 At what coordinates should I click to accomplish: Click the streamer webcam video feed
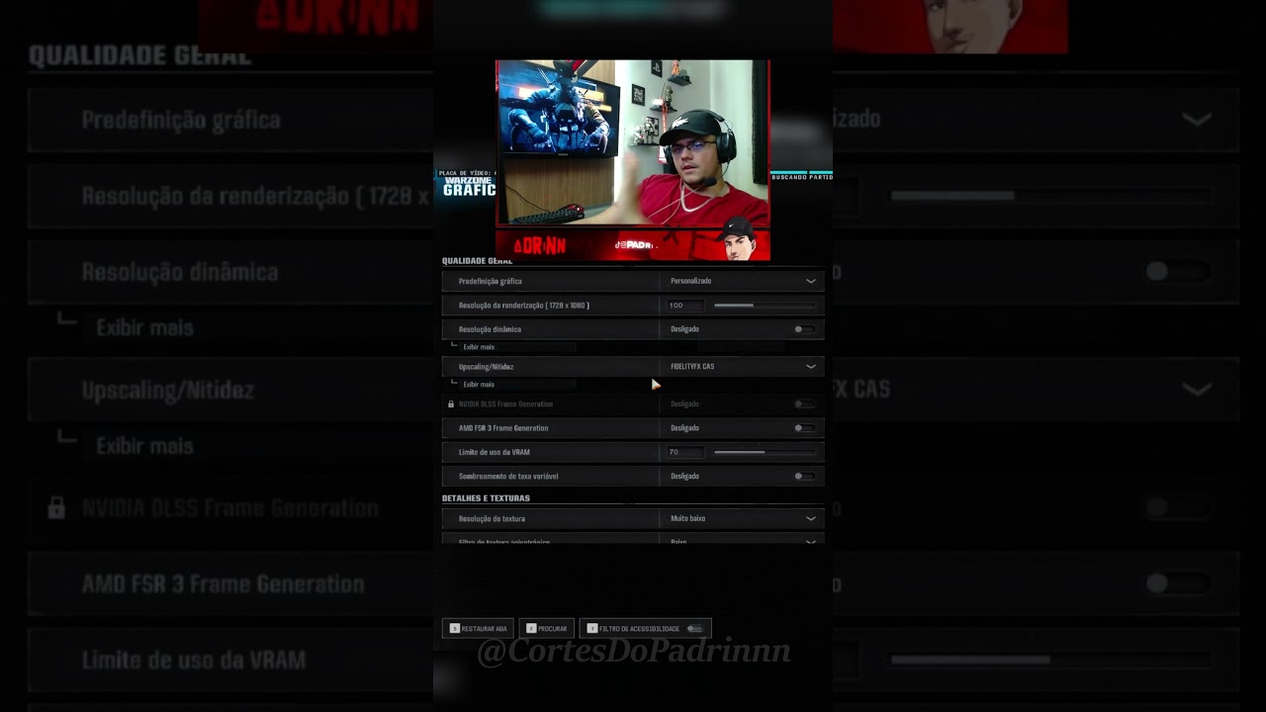coord(633,143)
